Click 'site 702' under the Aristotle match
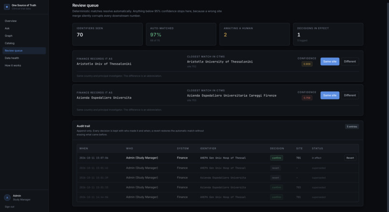 (x=192, y=66)
